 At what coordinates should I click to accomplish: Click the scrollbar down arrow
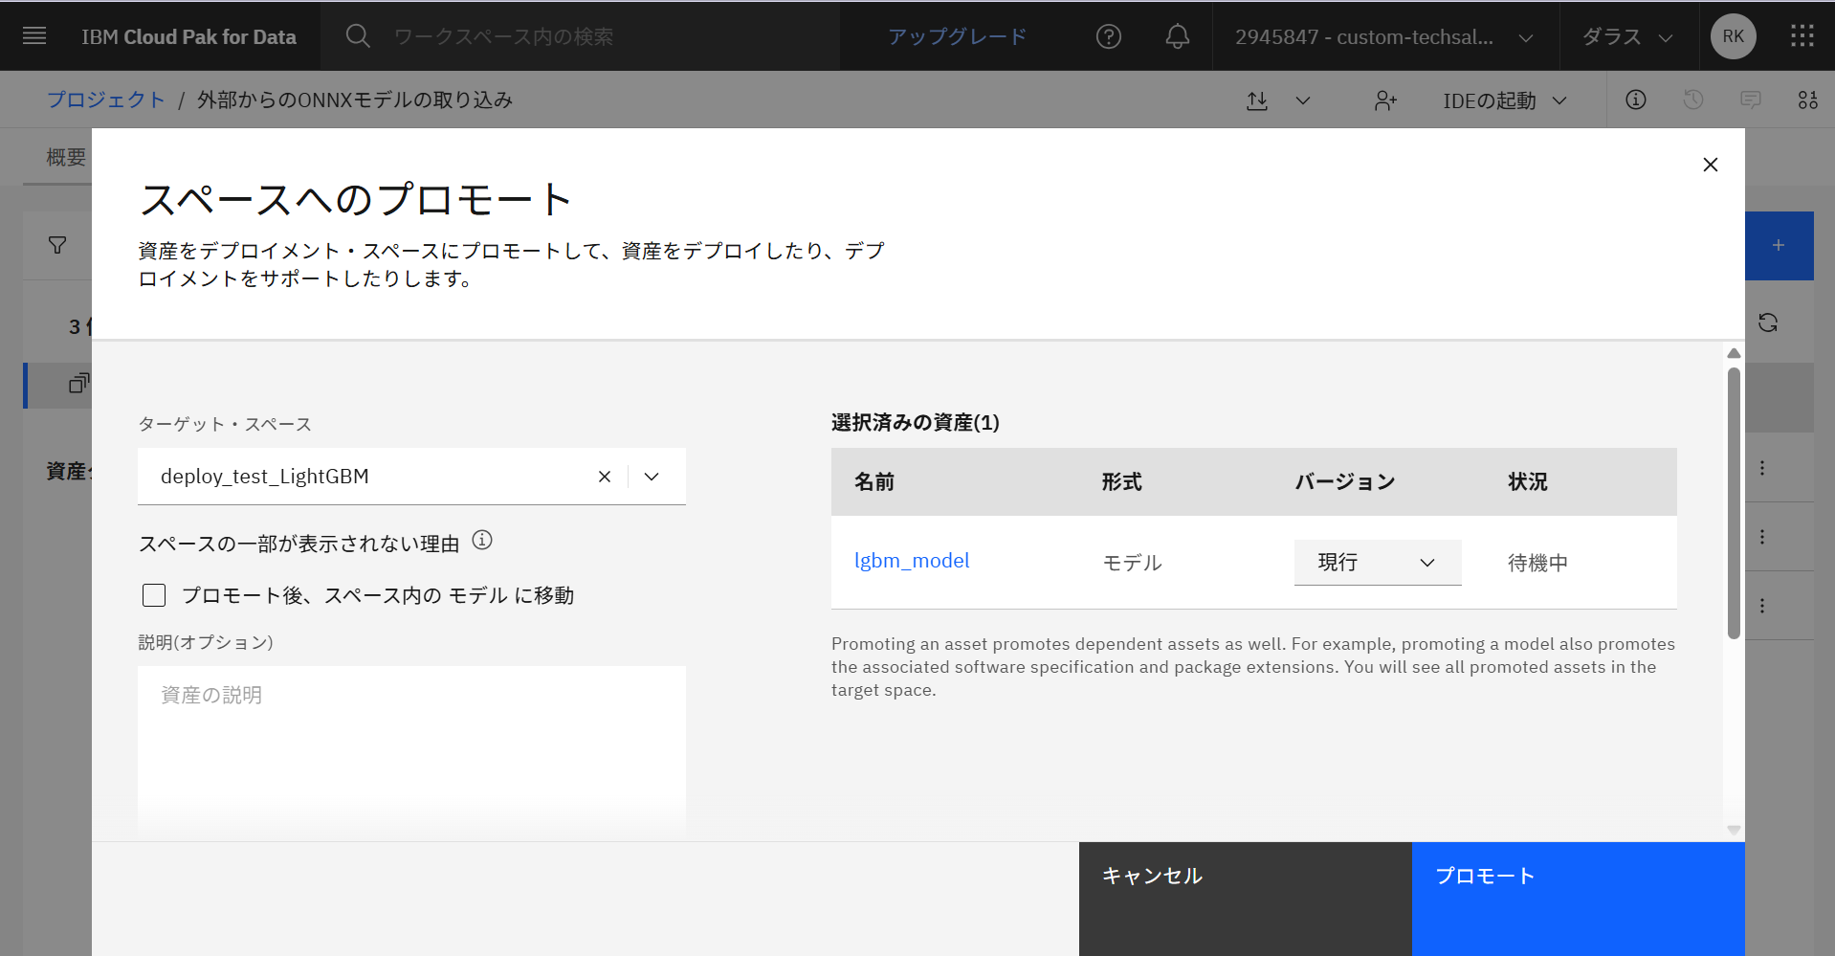coord(1734,830)
